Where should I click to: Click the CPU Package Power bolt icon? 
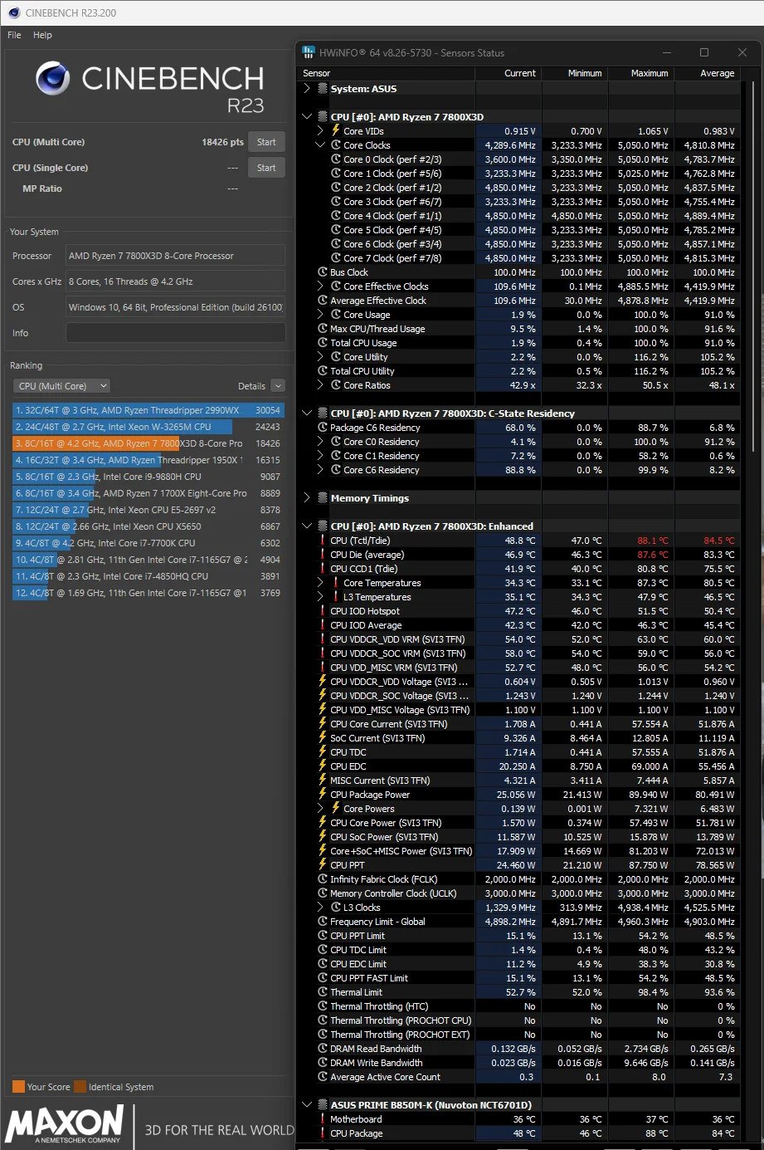click(323, 795)
